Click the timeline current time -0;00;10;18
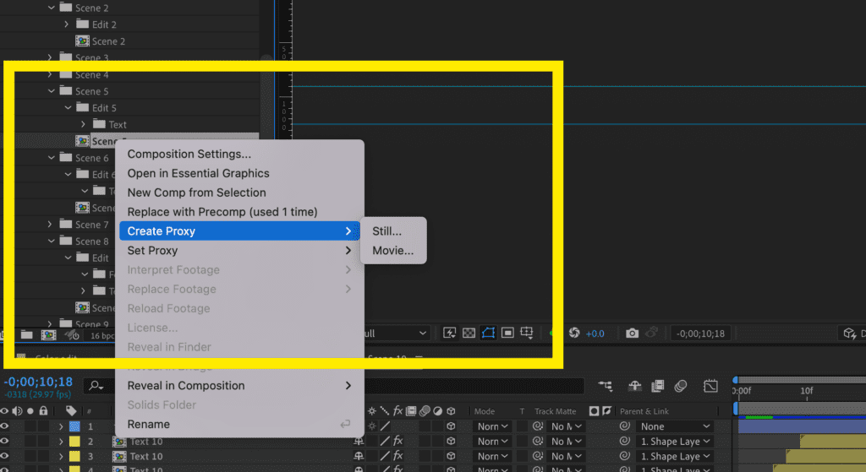Image resolution: width=866 pixels, height=472 pixels. point(39,382)
